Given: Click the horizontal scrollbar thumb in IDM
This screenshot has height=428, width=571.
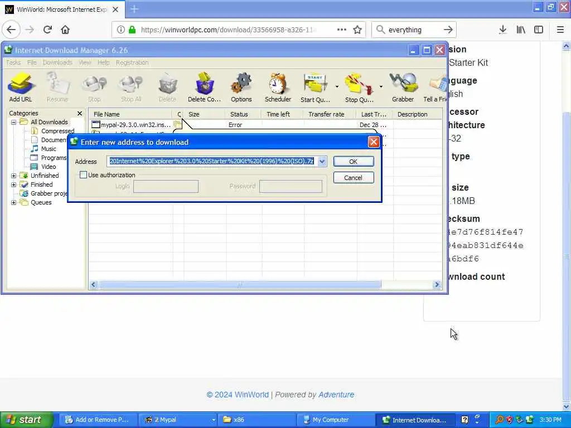Looking at the screenshot, I should [240, 285].
